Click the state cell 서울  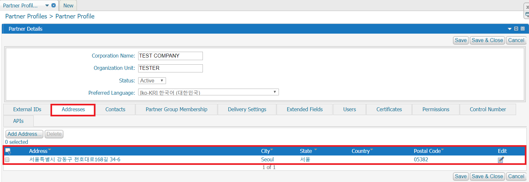305,159
